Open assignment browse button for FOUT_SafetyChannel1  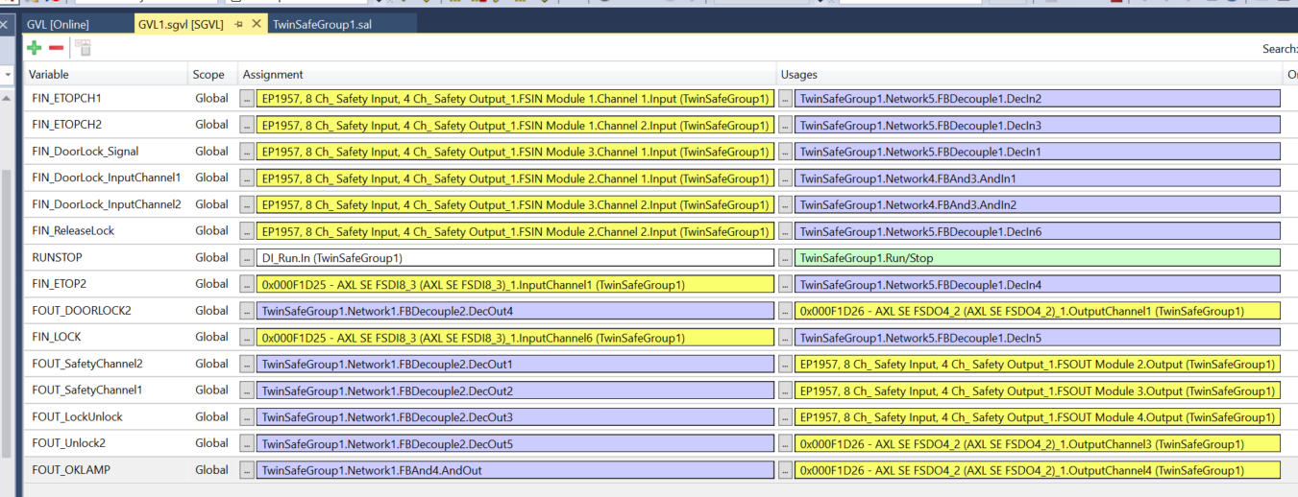click(247, 390)
